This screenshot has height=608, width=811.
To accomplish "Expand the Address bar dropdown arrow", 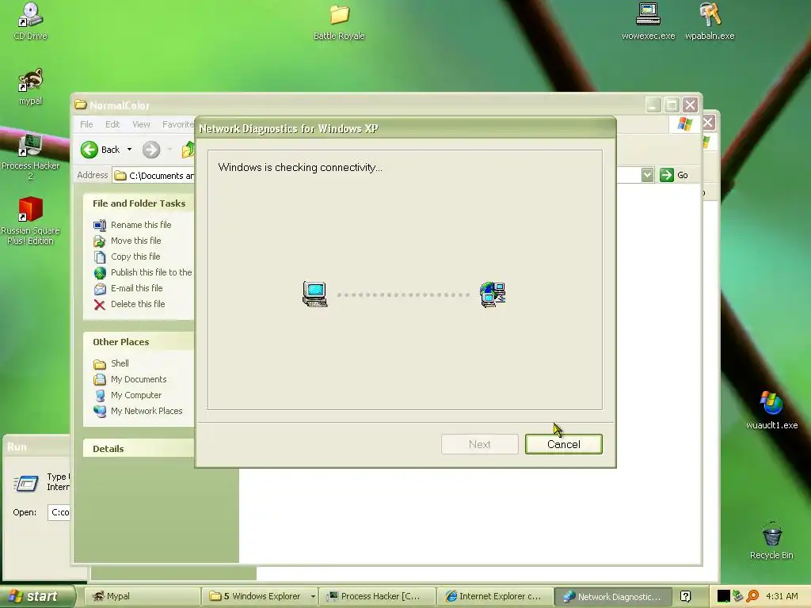I will pos(647,175).
